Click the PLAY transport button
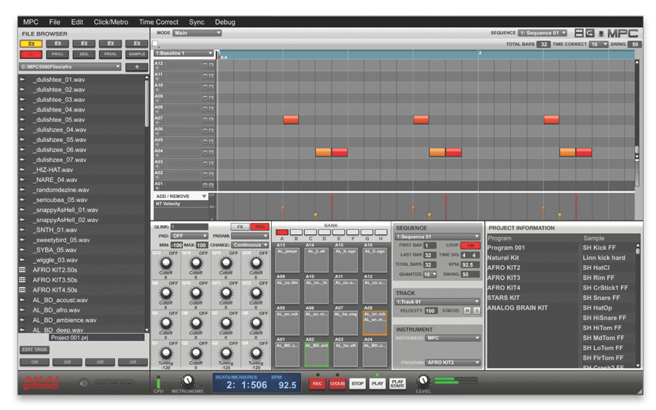This screenshot has height=410, width=656. coord(378,383)
